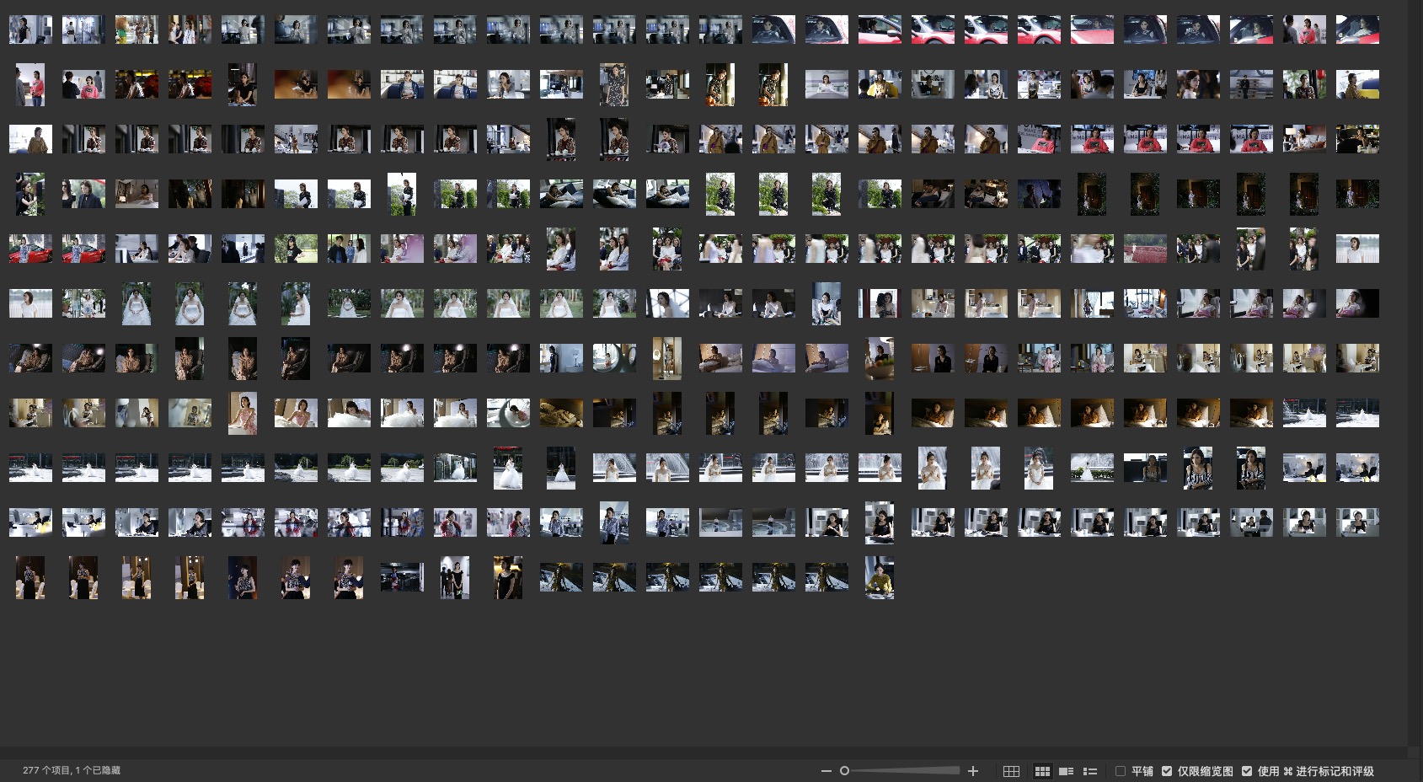The width and height of the screenshot is (1423, 782).
Task: Select the first thumbnail of the fifth row
Action: coord(30,249)
